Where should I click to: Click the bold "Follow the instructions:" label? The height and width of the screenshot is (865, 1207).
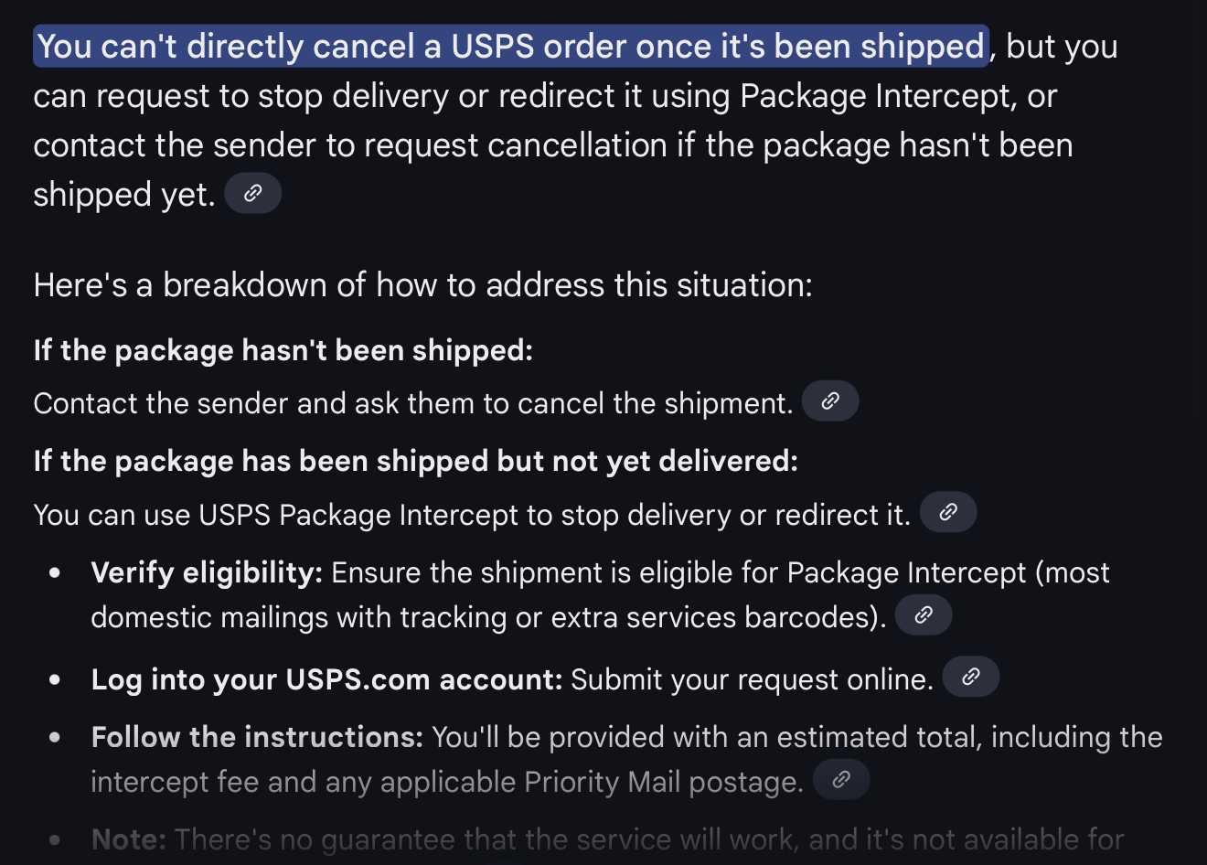(257, 737)
